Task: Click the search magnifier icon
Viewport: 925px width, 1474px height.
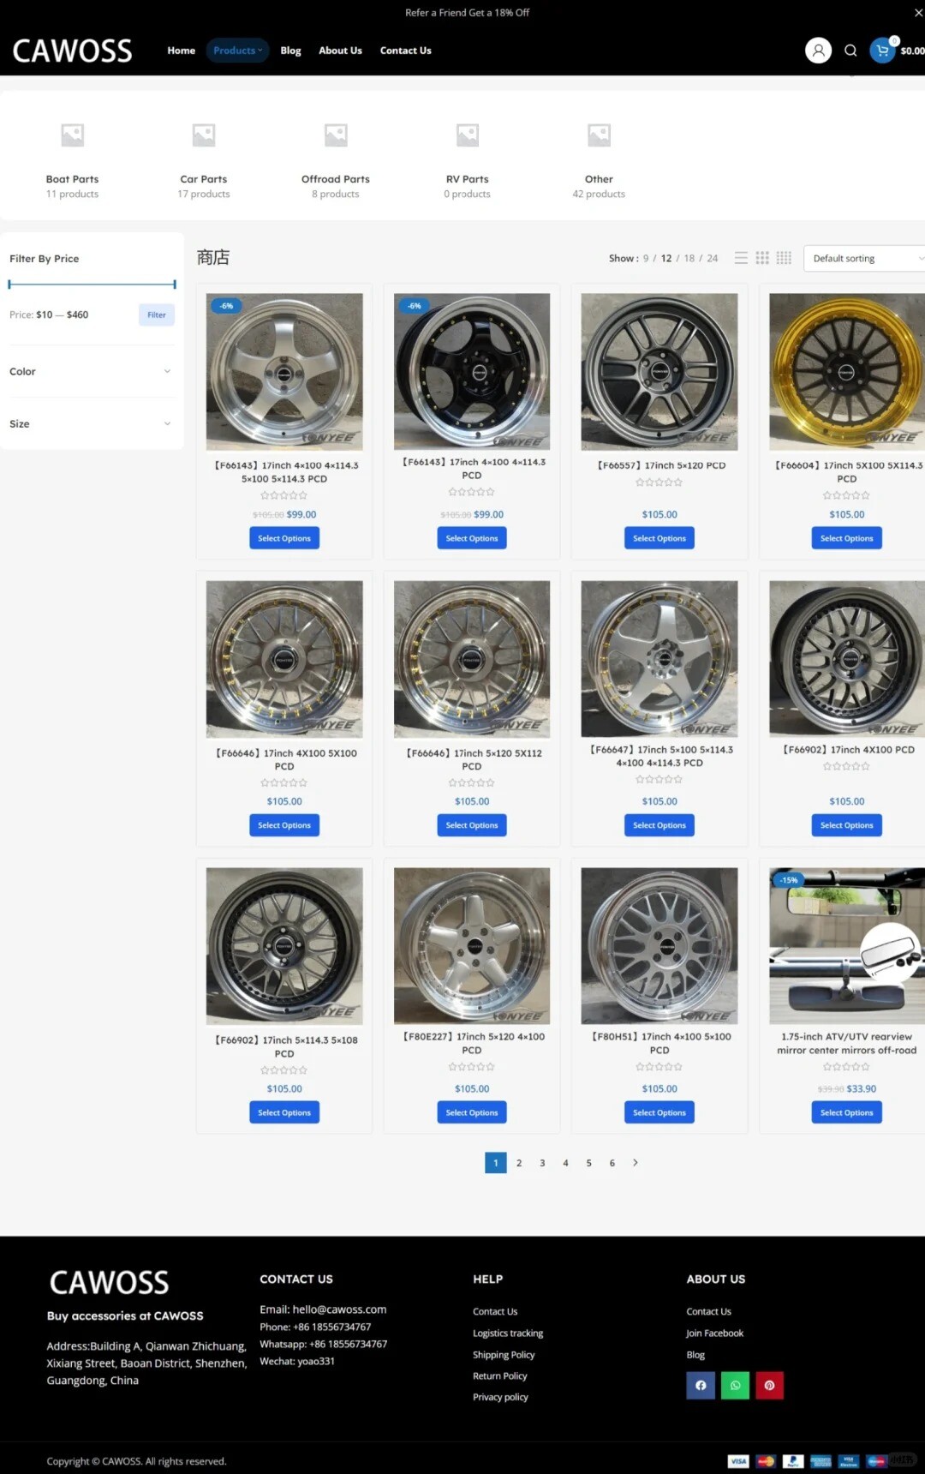Action: tap(850, 51)
